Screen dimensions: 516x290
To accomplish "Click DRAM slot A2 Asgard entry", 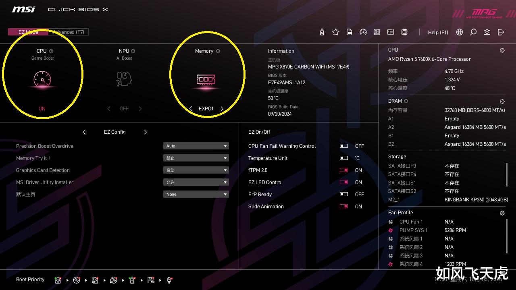I will [x=447, y=127].
